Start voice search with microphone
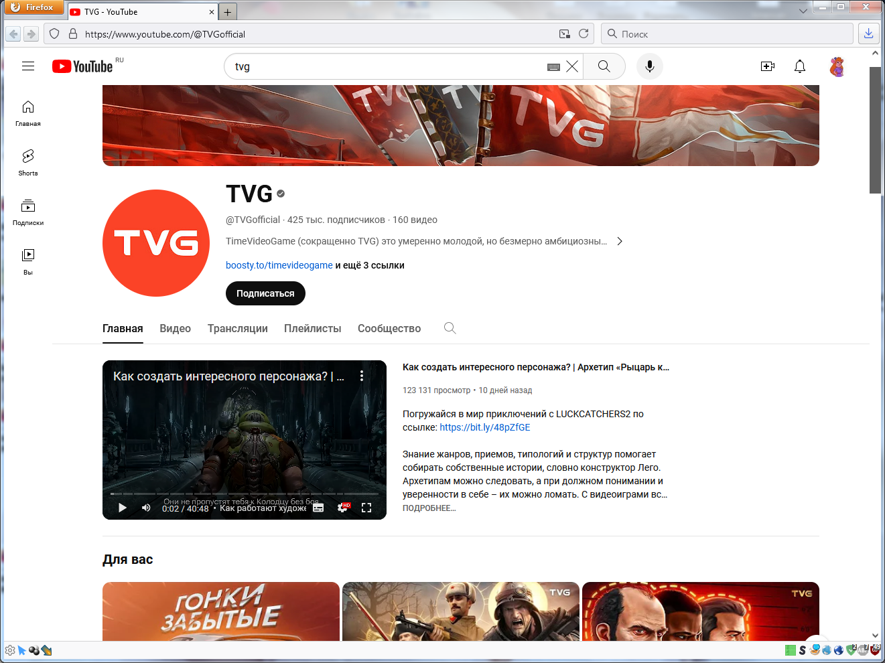885x663 pixels. 649,66
